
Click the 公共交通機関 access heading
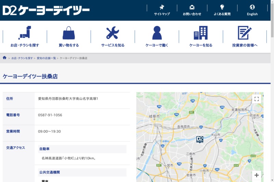[82, 172]
